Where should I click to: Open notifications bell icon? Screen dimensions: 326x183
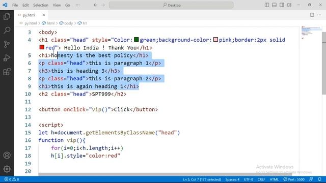319,179
